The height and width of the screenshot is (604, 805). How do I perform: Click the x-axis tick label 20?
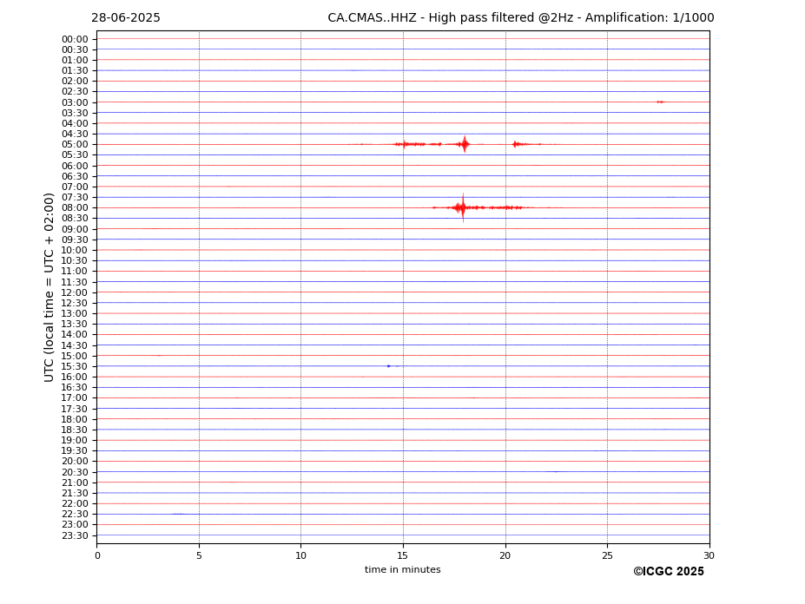[x=505, y=555]
